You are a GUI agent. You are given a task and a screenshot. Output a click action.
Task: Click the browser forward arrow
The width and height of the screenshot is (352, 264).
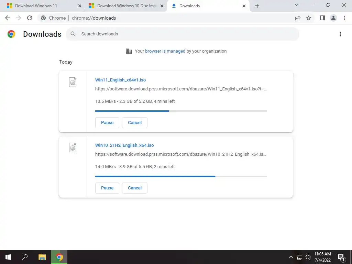[x=19, y=18]
